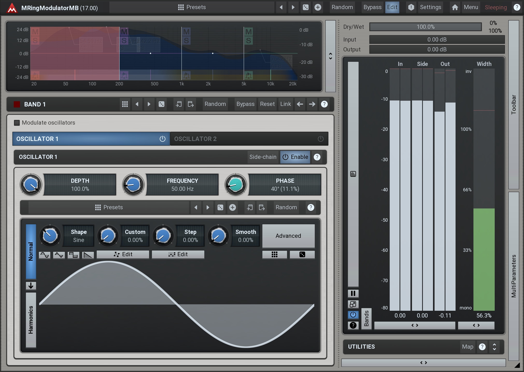Switch to the Harmonics tab

click(31, 320)
